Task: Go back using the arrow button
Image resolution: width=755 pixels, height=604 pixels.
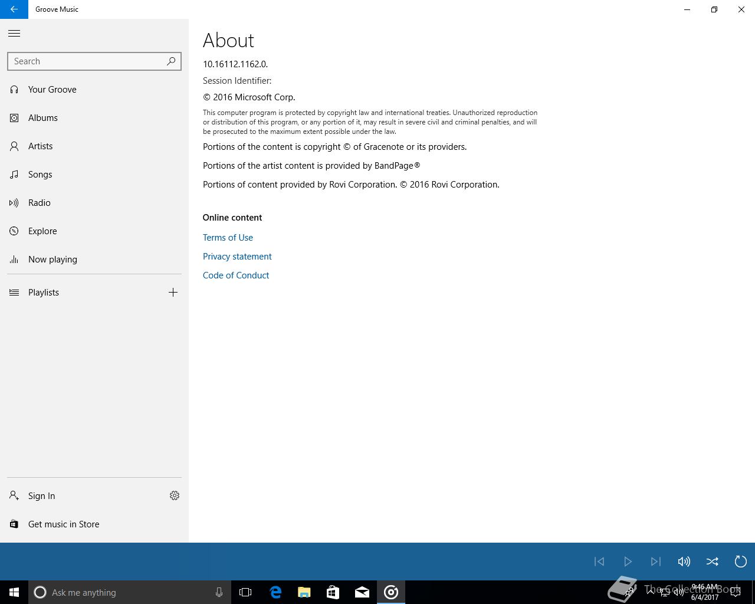Action: pos(14,9)
